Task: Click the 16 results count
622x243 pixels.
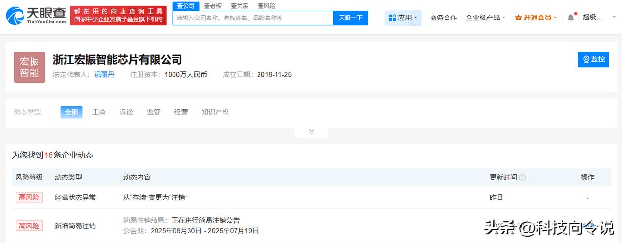Action: pyautogui.click(x=48, y=155)
